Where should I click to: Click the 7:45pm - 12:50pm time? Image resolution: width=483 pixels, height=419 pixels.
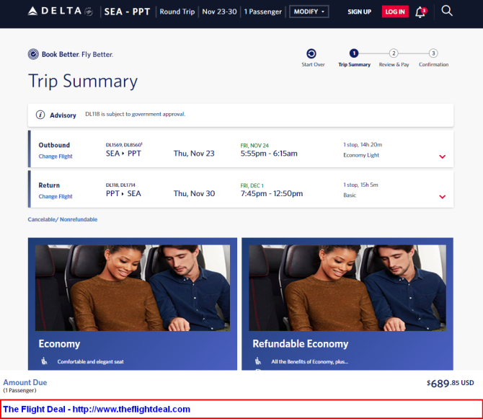point(271,193)
